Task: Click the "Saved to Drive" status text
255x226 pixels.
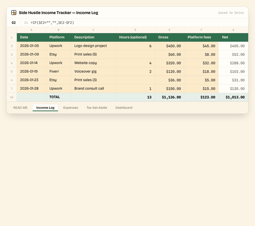Action: [231, 13]
